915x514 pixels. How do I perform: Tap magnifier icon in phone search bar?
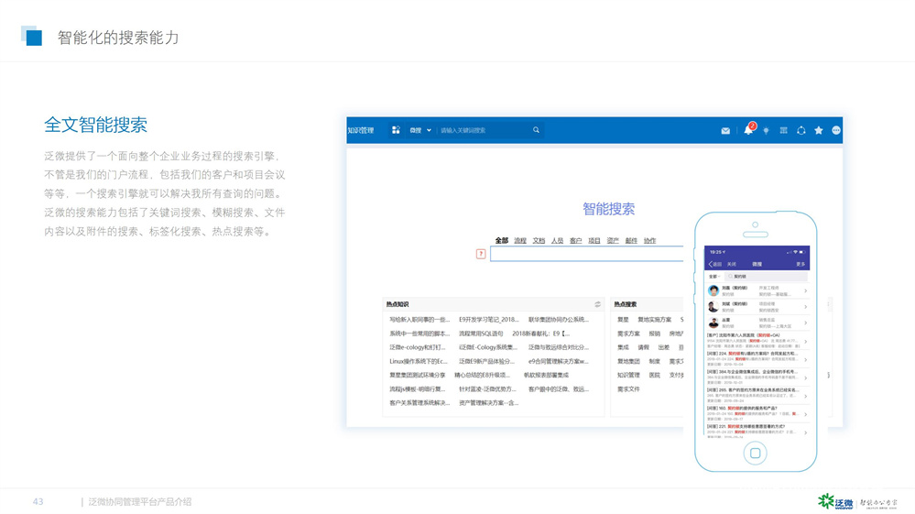(x=730, y=276)
